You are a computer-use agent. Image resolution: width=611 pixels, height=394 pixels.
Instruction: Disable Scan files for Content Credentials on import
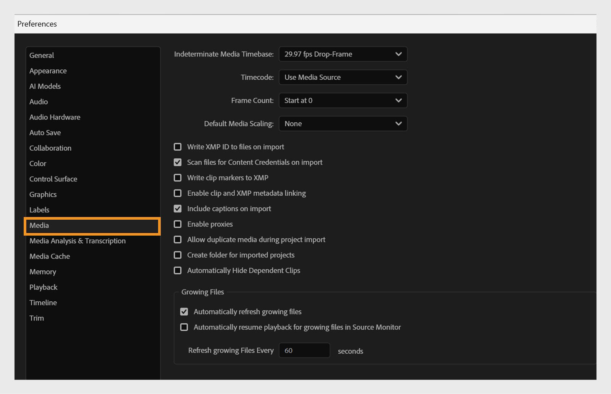(178, 162)
